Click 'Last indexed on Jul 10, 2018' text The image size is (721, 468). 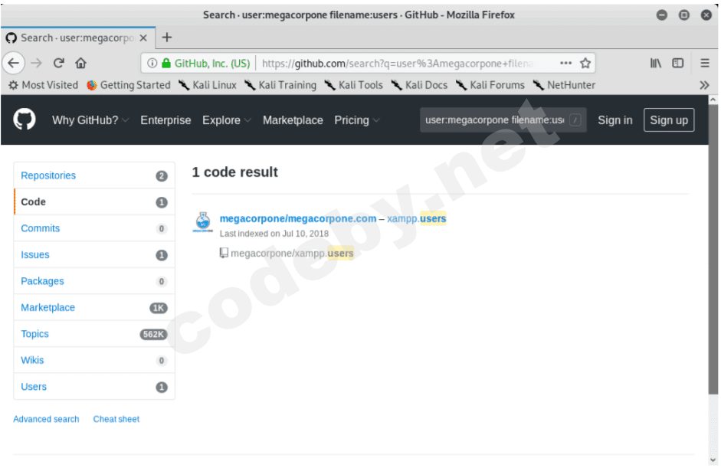coord(274,234)
